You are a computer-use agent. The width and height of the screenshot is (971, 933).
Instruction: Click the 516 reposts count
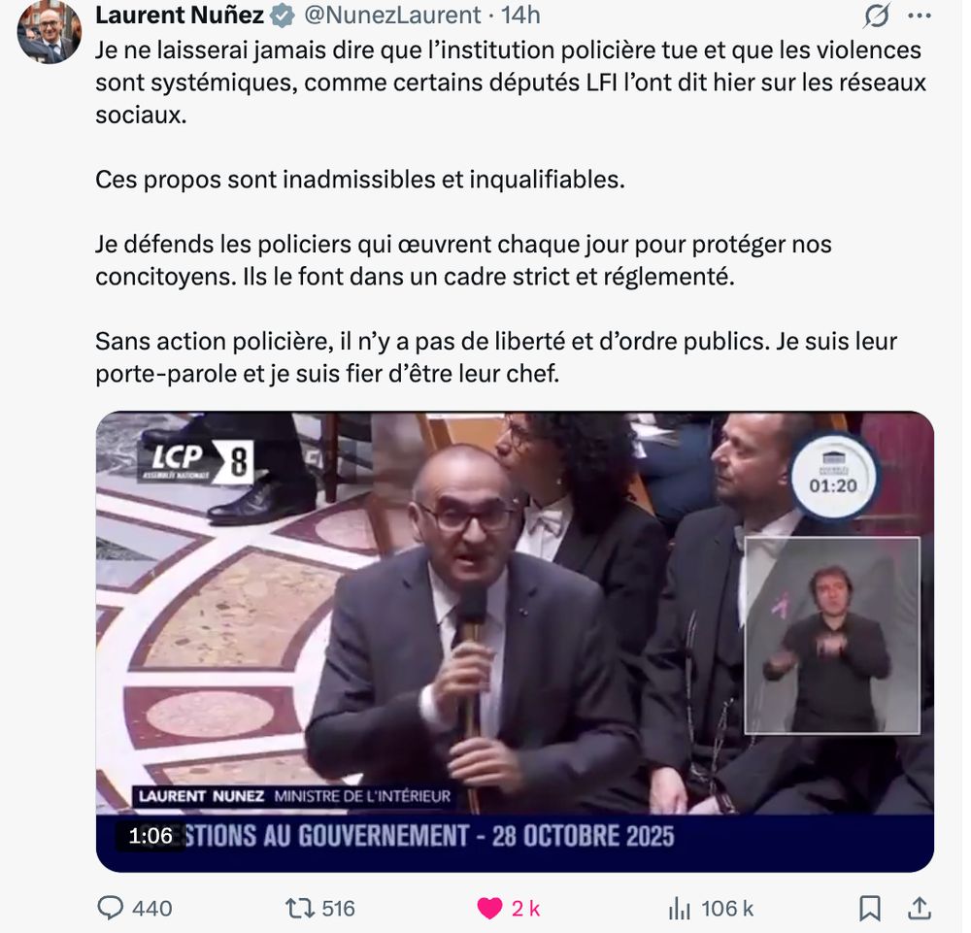point(338,908)
